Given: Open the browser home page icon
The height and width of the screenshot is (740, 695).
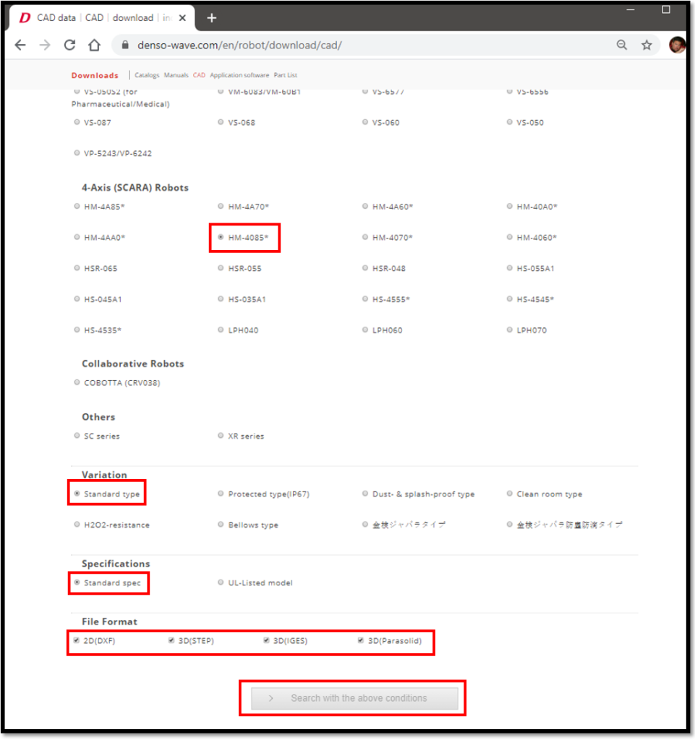Looking at the screenshot, I should tap(95, 46).
